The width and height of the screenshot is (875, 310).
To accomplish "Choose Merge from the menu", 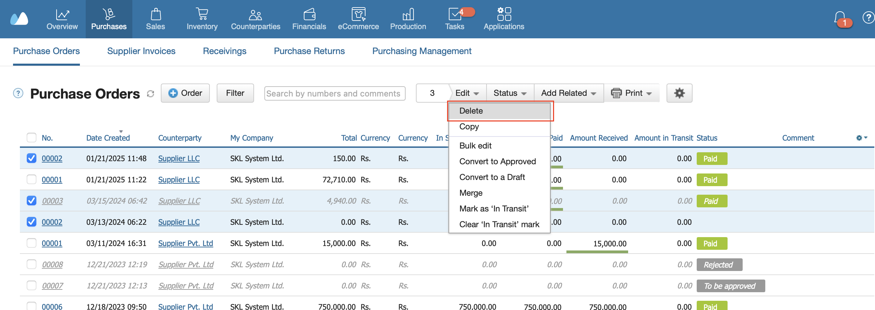I will pyautogui.click(x=500, y=193).
